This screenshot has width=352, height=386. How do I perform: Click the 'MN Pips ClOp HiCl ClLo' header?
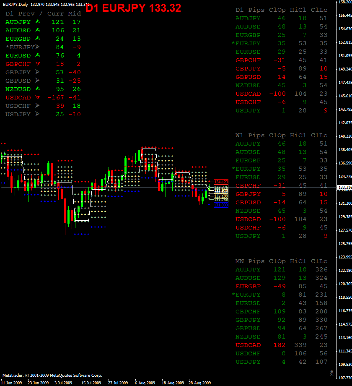[x=282, y=261]
